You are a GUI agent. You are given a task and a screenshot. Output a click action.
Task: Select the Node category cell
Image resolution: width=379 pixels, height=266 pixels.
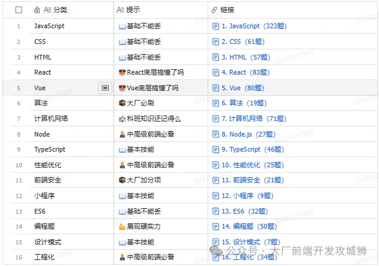coord(72,134)
